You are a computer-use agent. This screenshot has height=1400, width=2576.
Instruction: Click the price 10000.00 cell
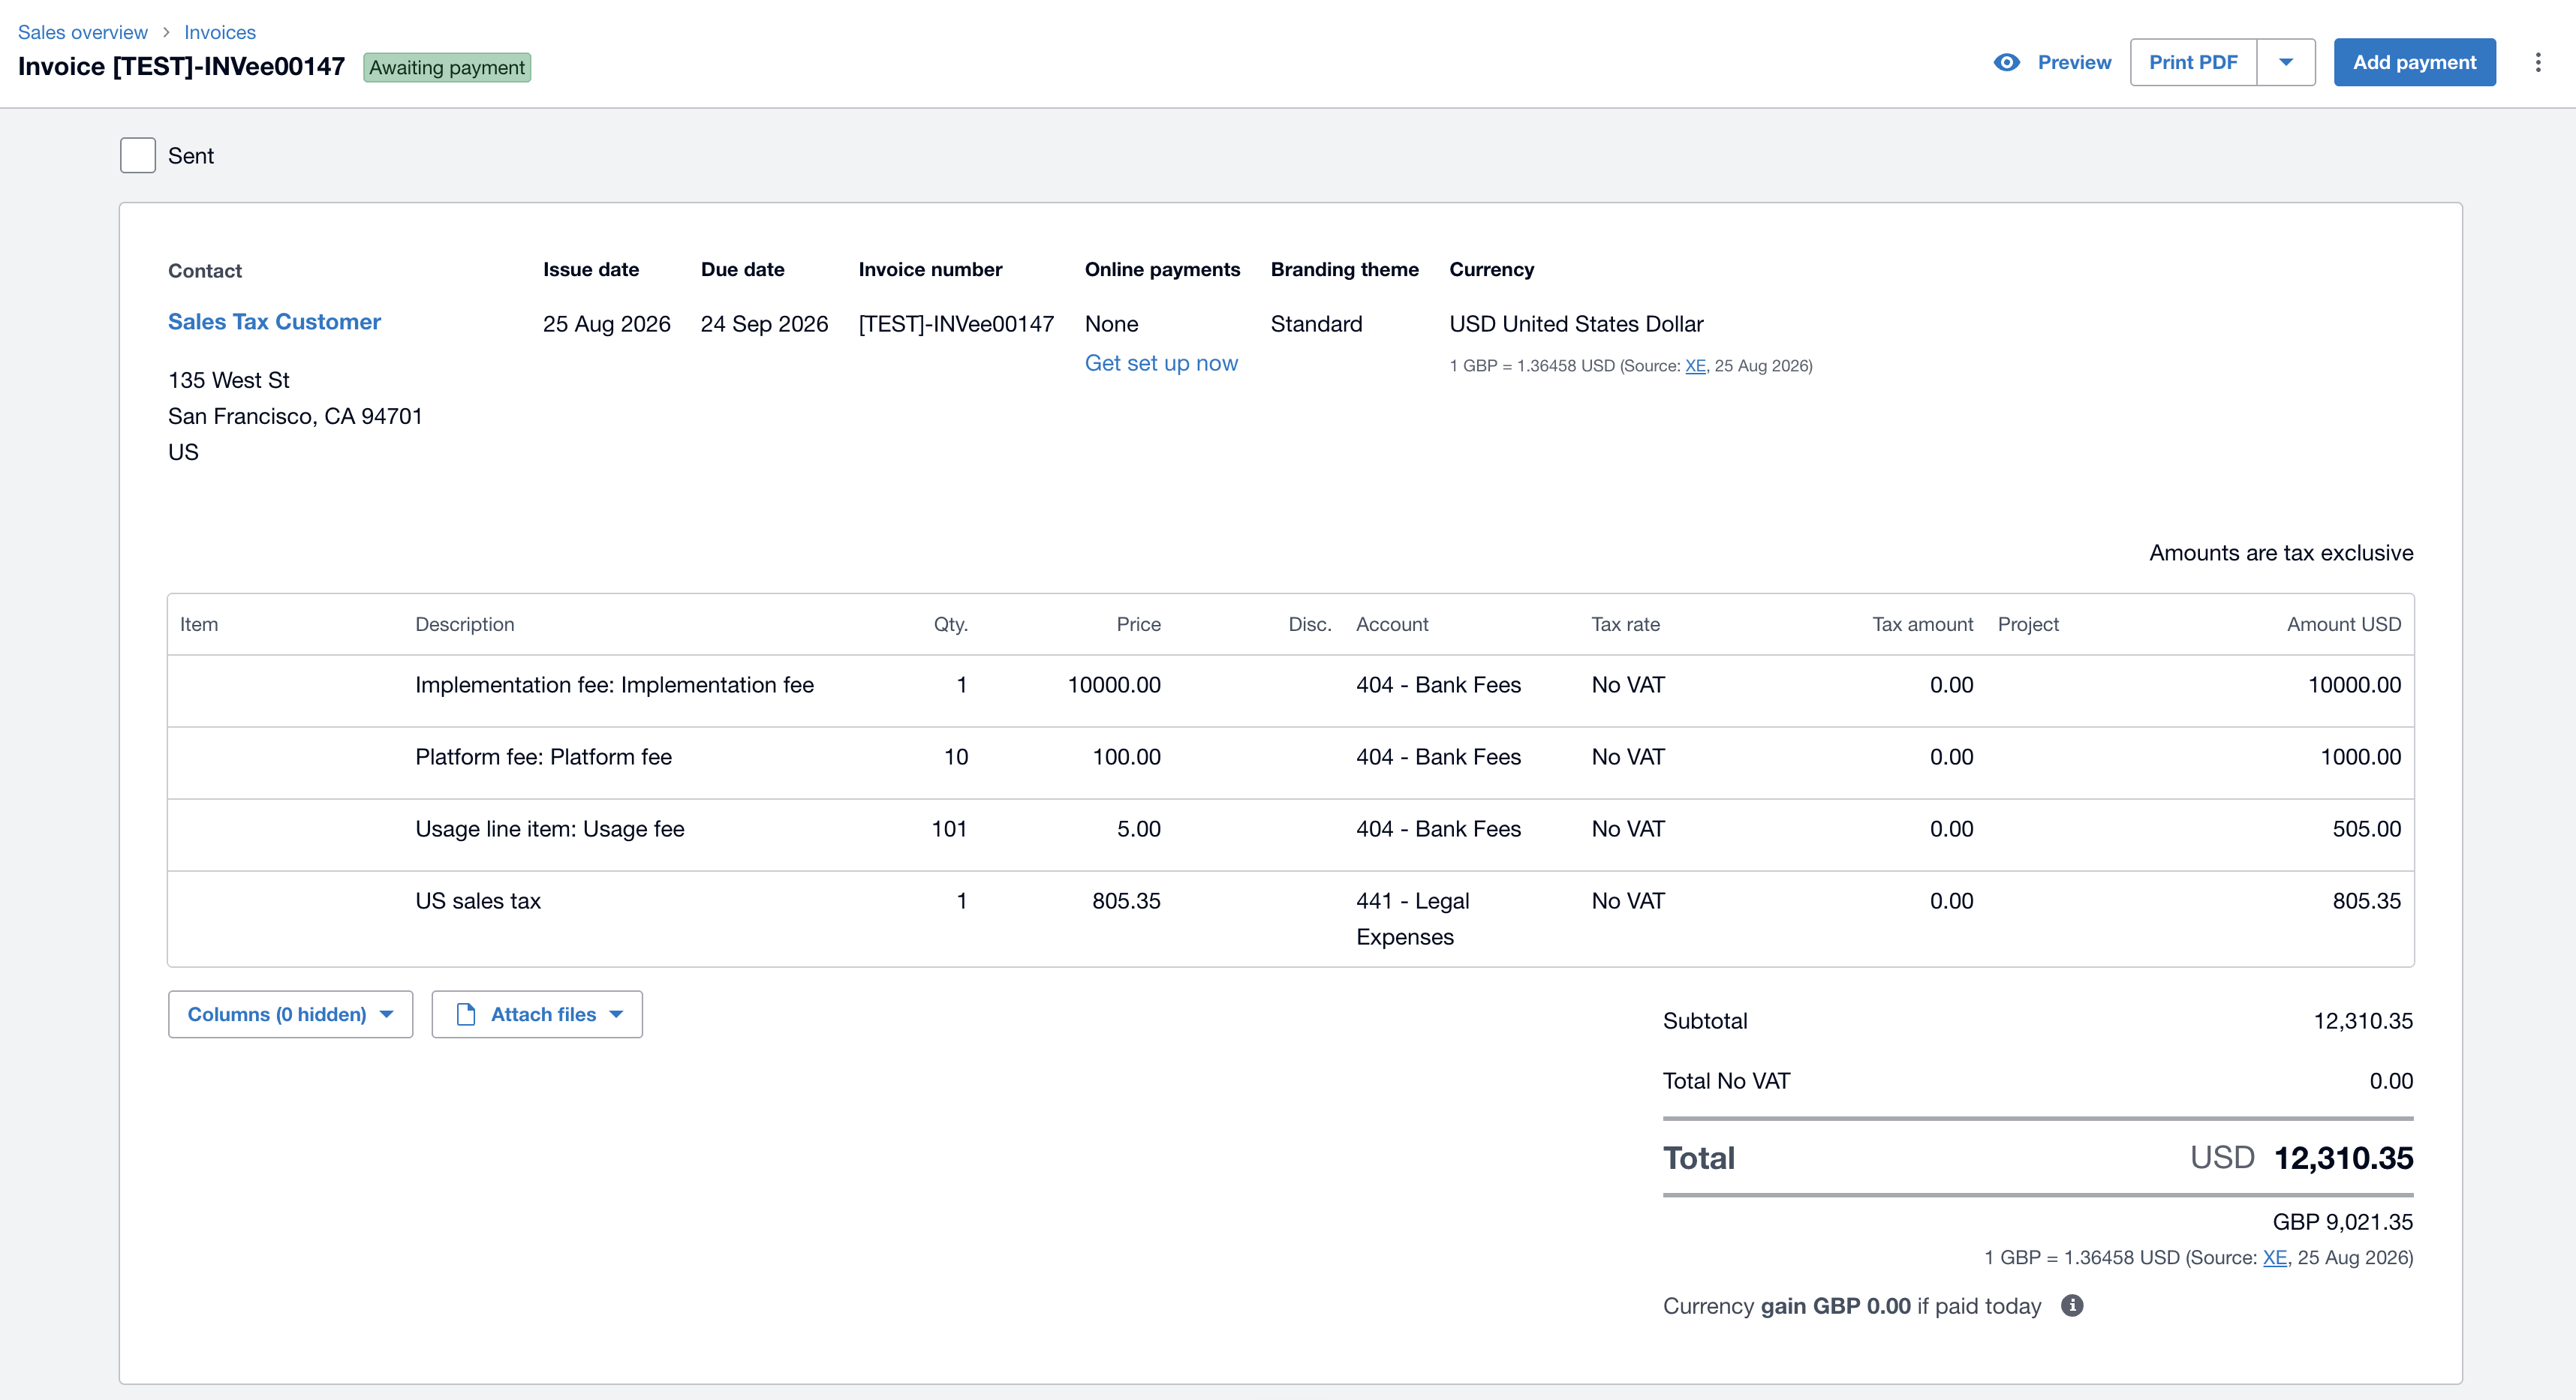click(x=1114, y=684)
